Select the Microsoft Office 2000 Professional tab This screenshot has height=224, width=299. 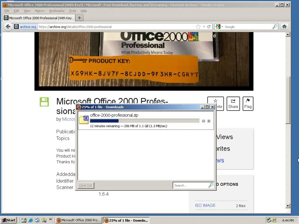click(x=39, y=18)
